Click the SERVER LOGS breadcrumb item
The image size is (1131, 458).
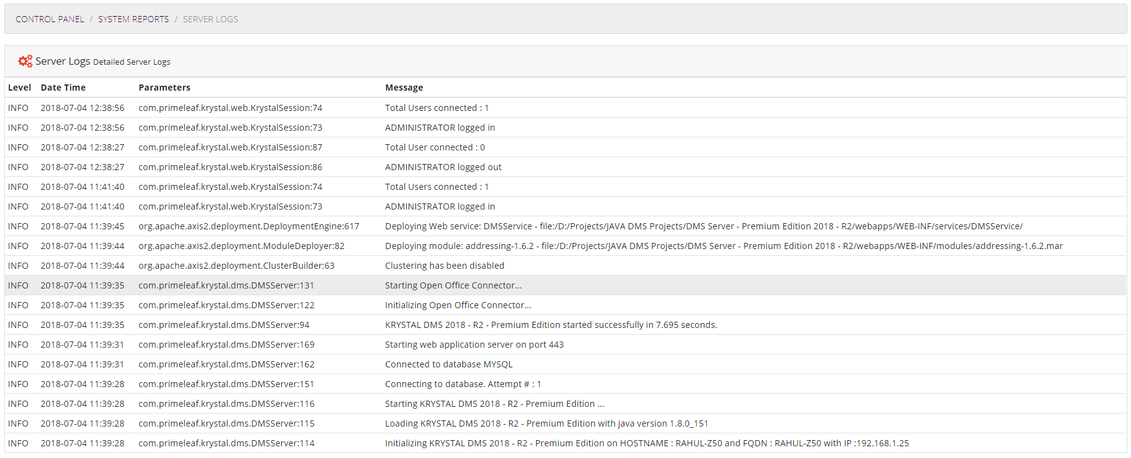click(x=210, y=19)
